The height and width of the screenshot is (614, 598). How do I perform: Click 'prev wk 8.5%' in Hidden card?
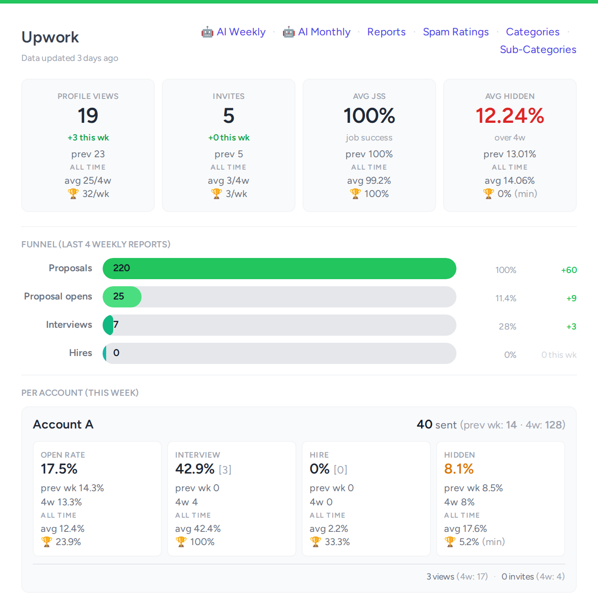coord(474,488)
